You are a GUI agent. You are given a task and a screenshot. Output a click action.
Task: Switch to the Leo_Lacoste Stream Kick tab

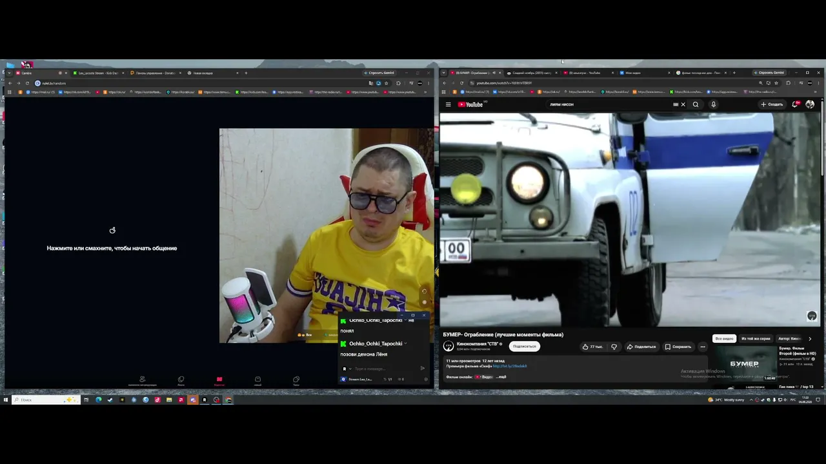click(98, 73)
